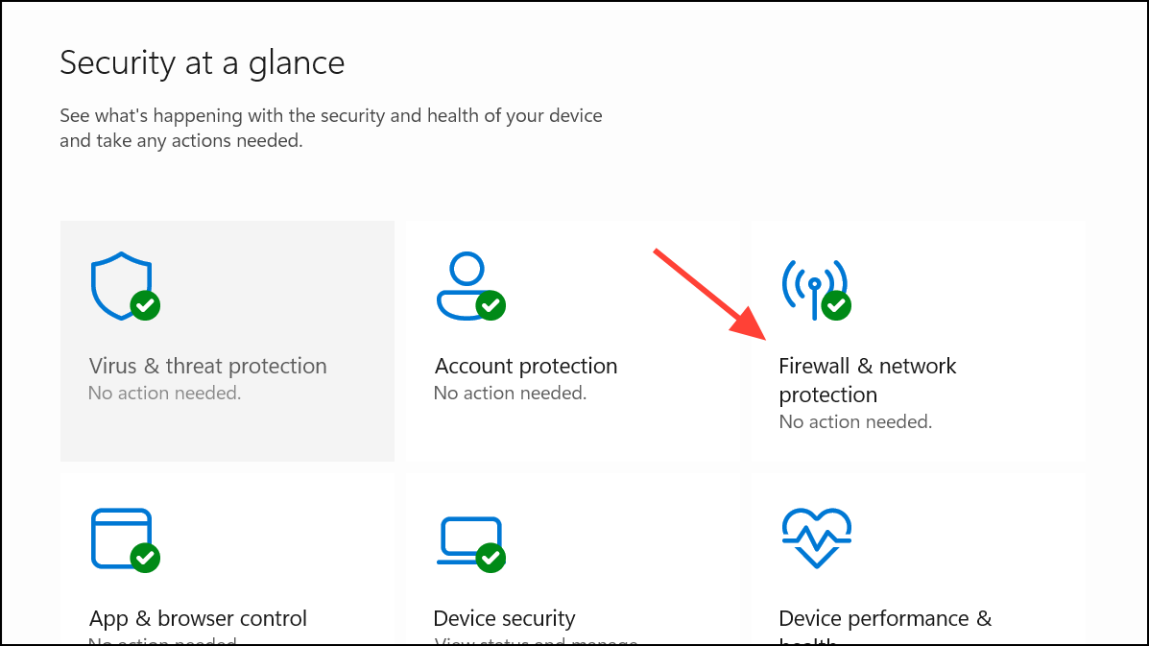This screenshot has width=1149, height=646.
Task: Click green checkmark badge on laptop icon
Action: 491,558
